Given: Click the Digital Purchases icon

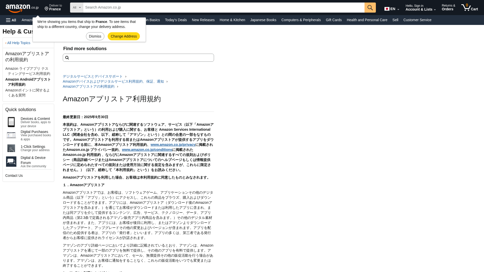Looking at the screenshot, I should [11, 135].
